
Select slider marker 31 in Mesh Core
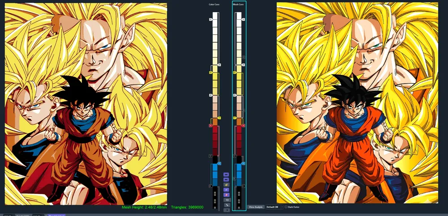click(243, 19)
